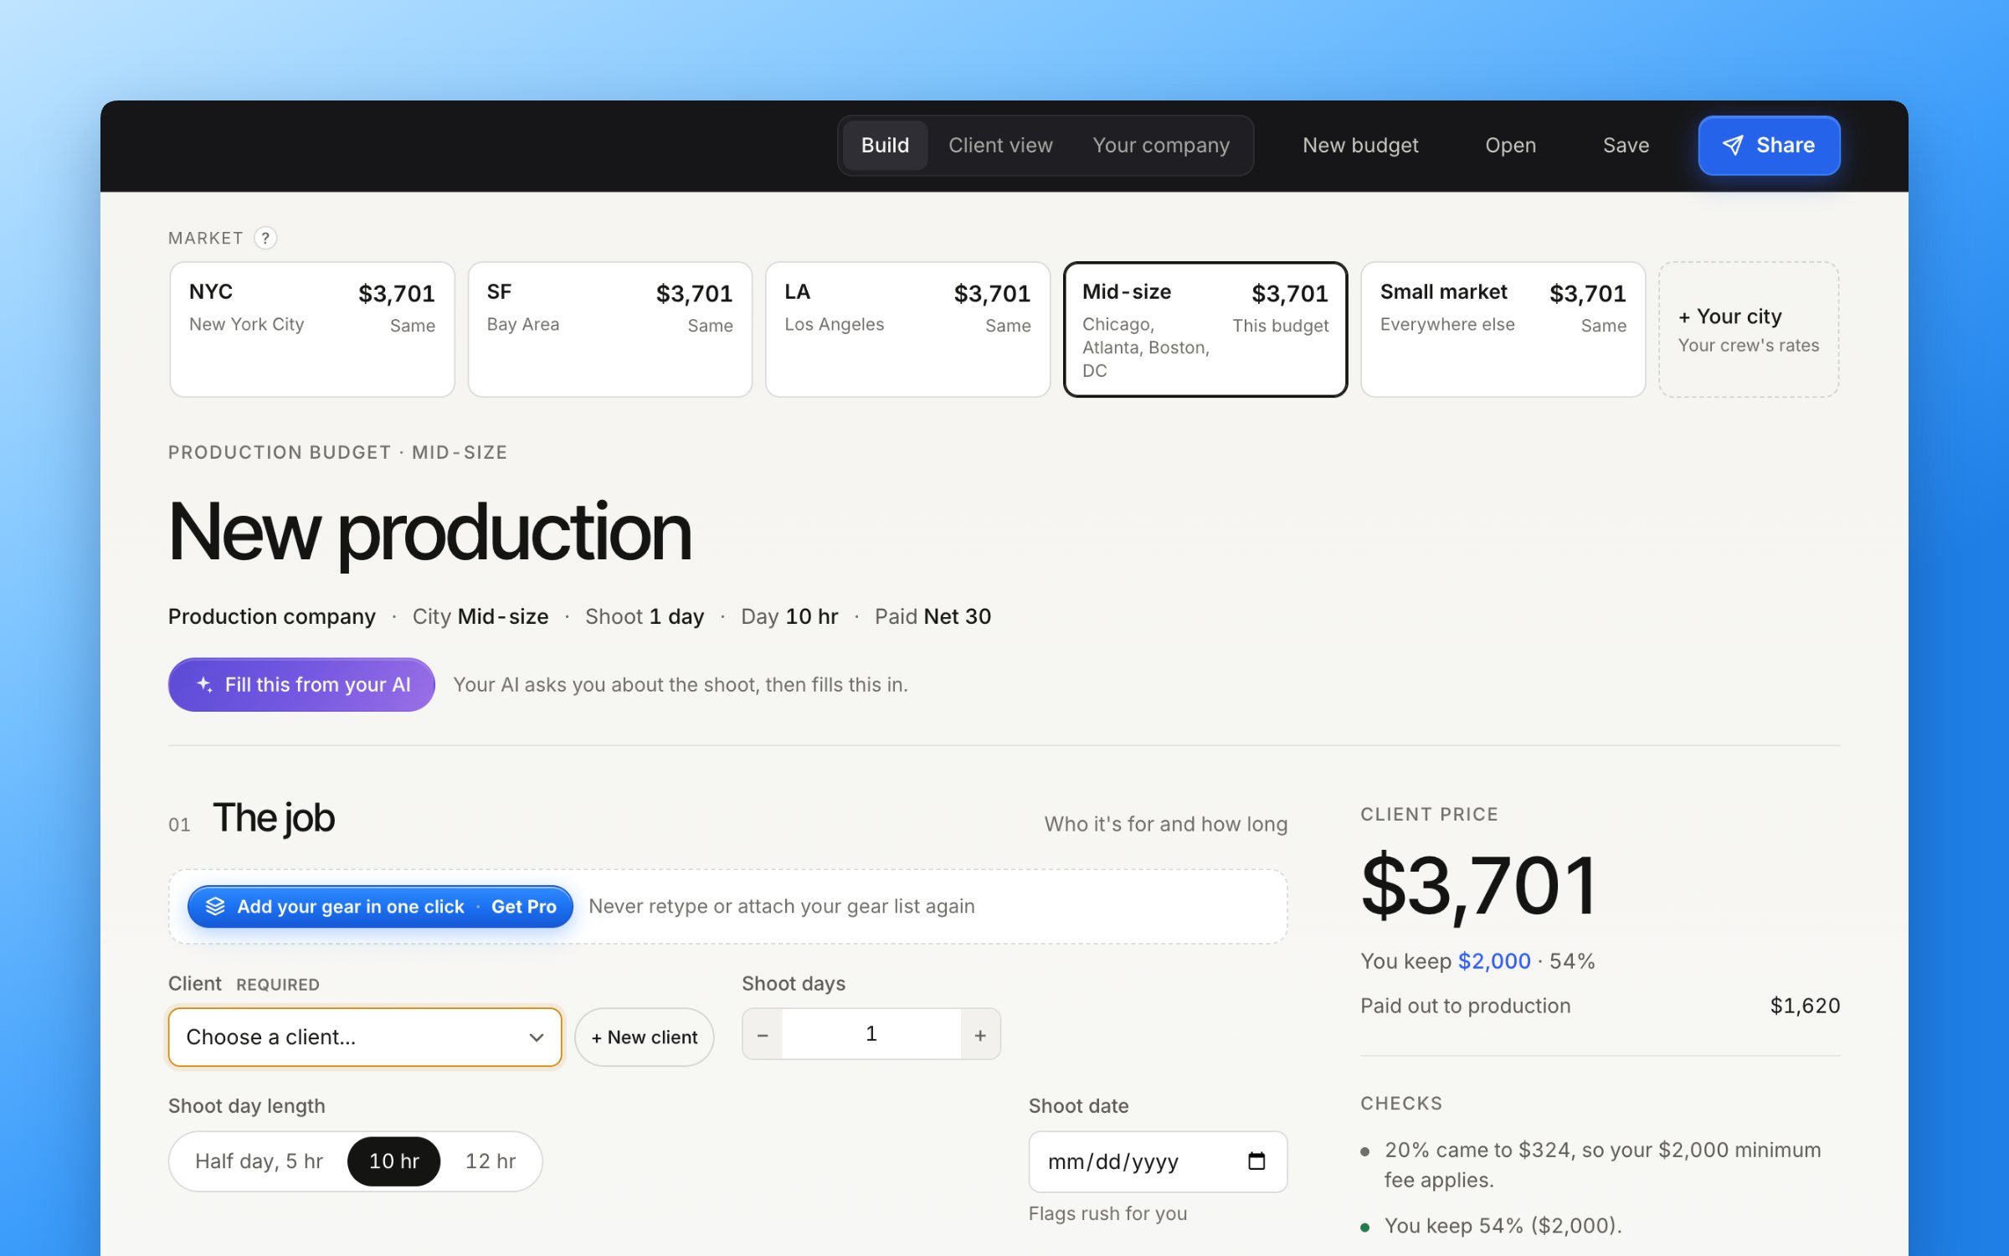Click the calendar icon in Shoot date
Image resolution: width=2009 pixels, height=1256 pixels.
coord(1256,1161)
